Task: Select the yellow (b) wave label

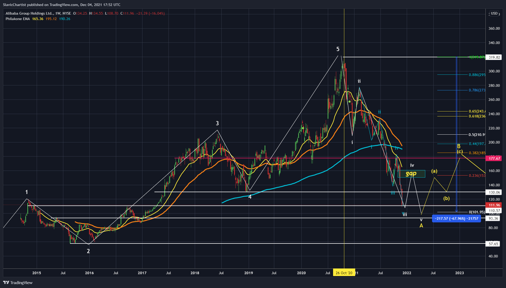Action: tap(446, 198)
